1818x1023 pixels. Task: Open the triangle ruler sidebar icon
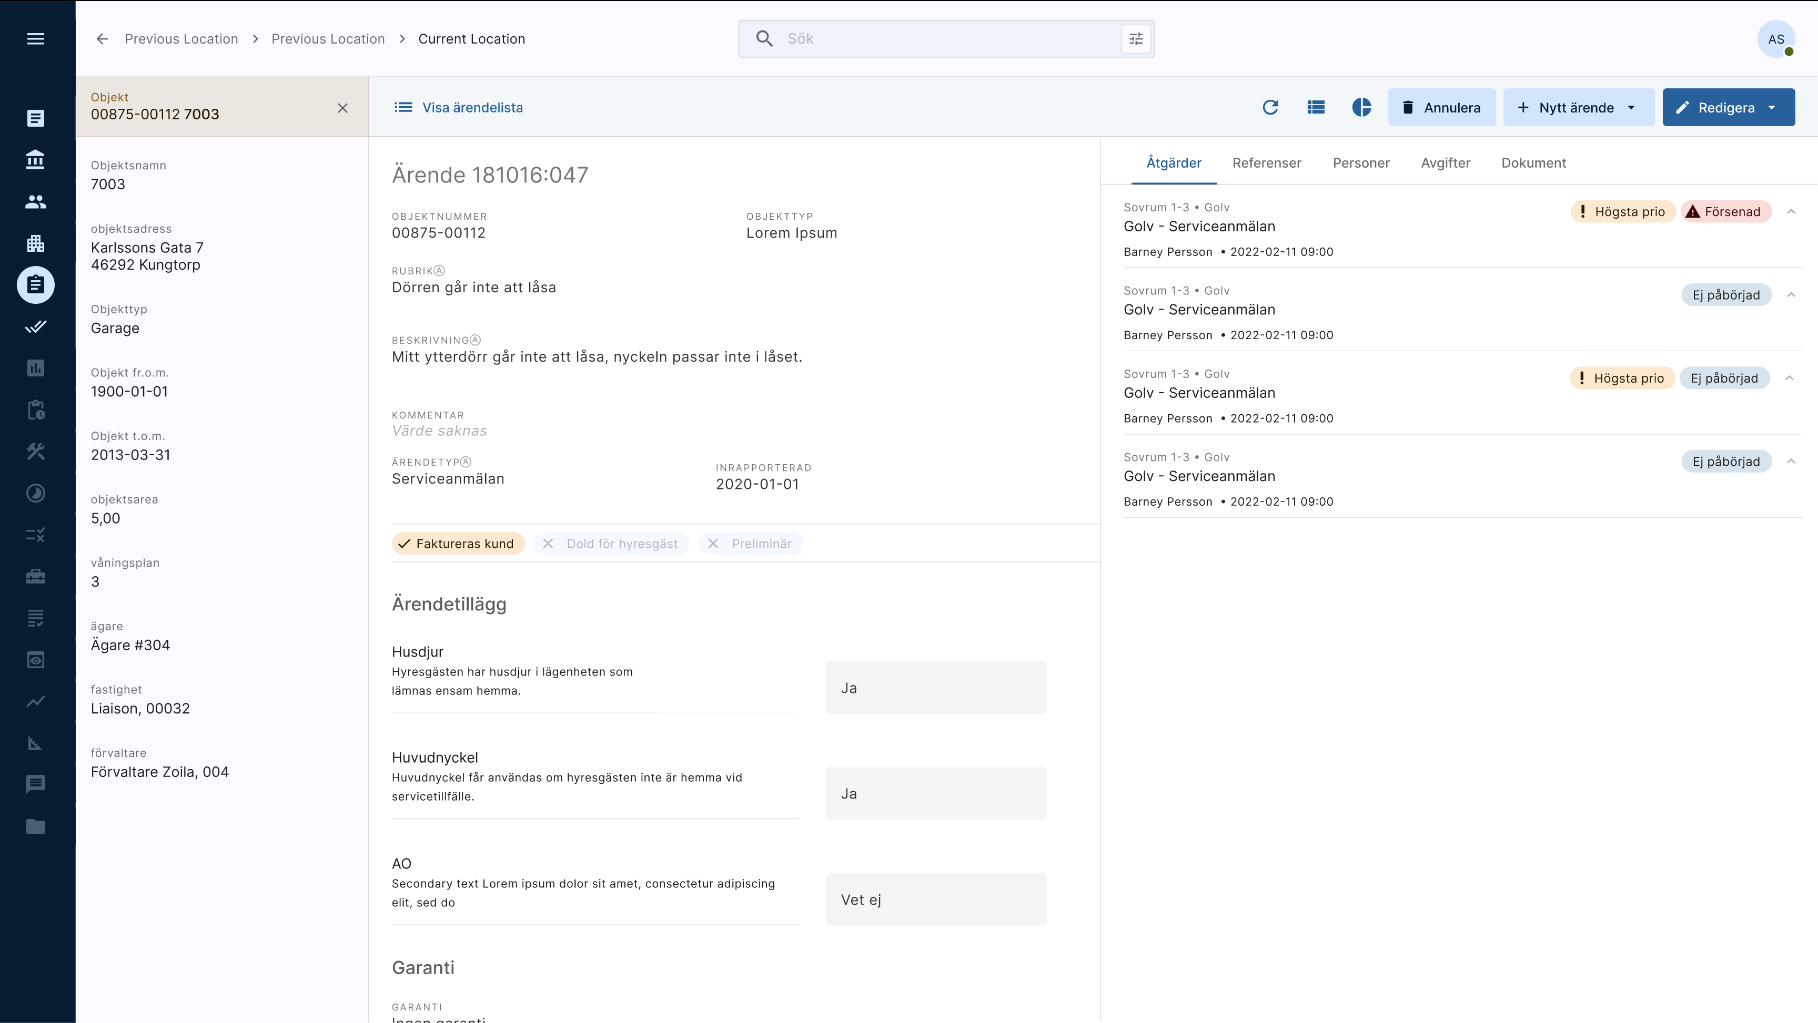pos(35,743)
